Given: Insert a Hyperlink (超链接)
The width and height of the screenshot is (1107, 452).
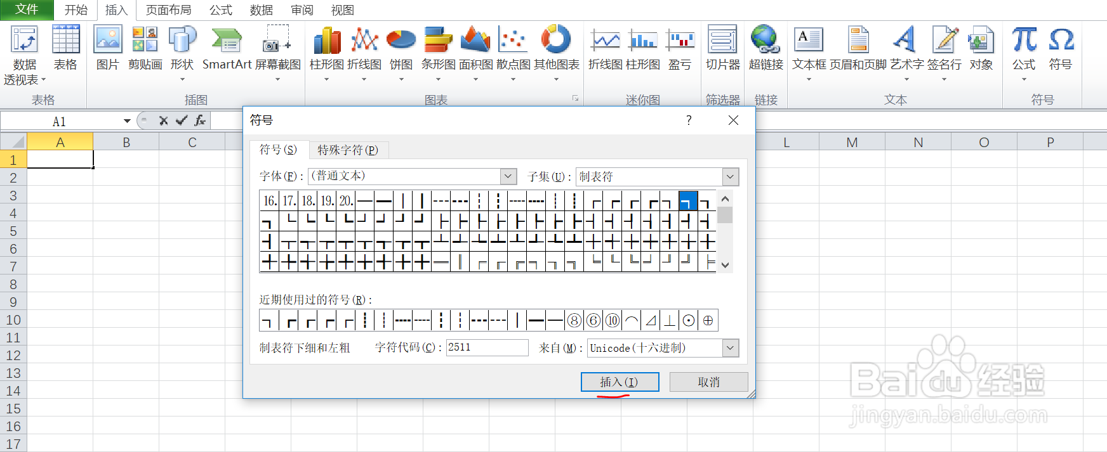Looking at the screenshot, I should click(x=766, y=48).
